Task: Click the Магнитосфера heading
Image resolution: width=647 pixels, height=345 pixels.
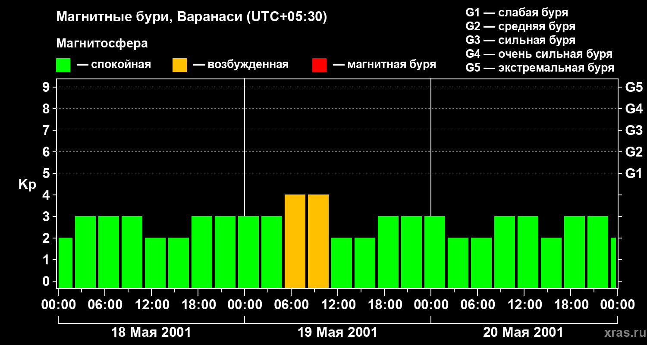Action: (102, 44)
